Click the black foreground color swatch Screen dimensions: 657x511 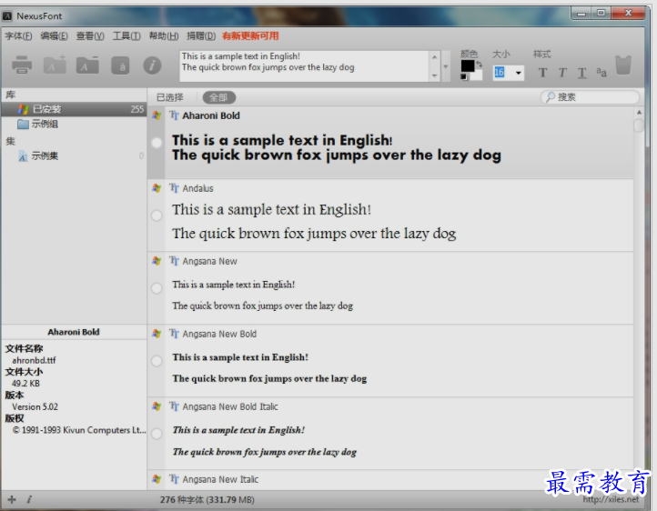[x=468, y=66]
